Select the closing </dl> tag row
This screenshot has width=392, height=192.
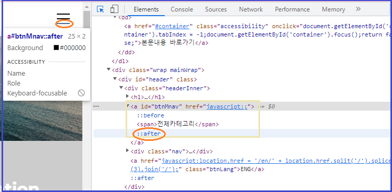click(120, 61)
